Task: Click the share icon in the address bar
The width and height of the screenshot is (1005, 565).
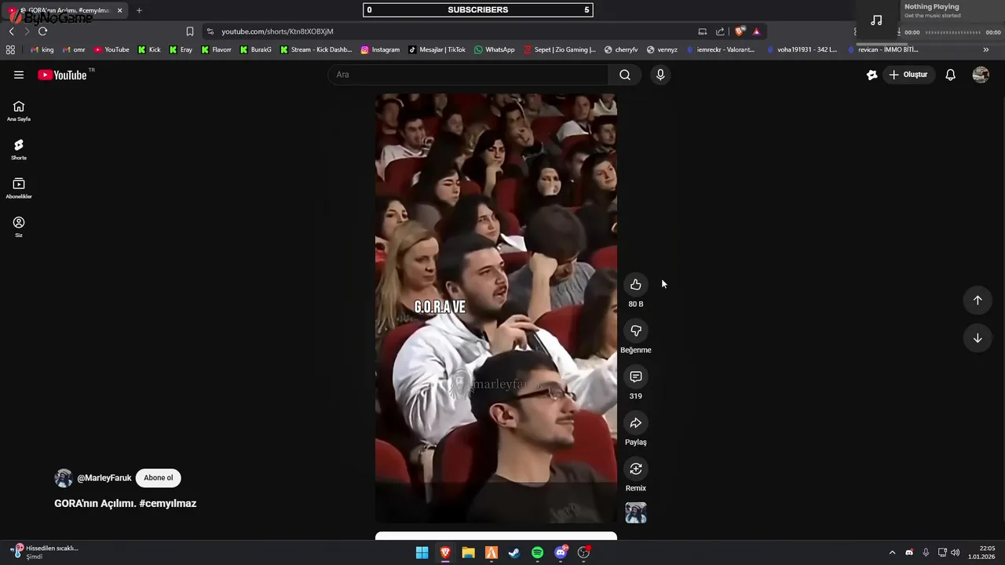Action: [720, 31]
